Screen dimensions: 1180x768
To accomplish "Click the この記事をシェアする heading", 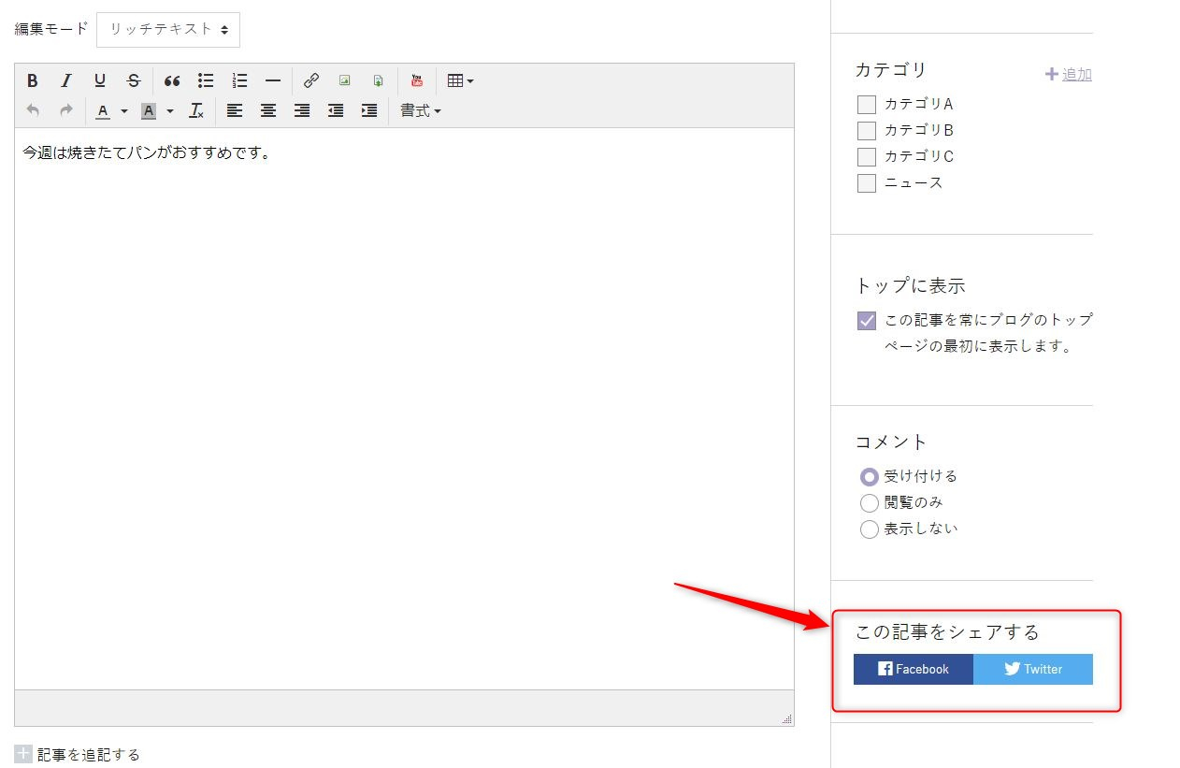I will pyautogui.click(x=947, y=632).
